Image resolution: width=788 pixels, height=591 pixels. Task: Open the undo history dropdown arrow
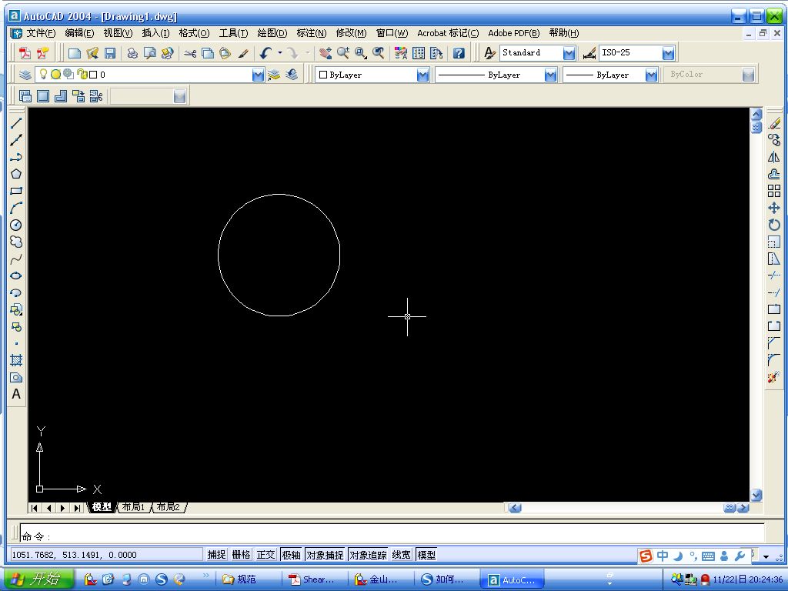pyautogui.click(x=280, y=53)
